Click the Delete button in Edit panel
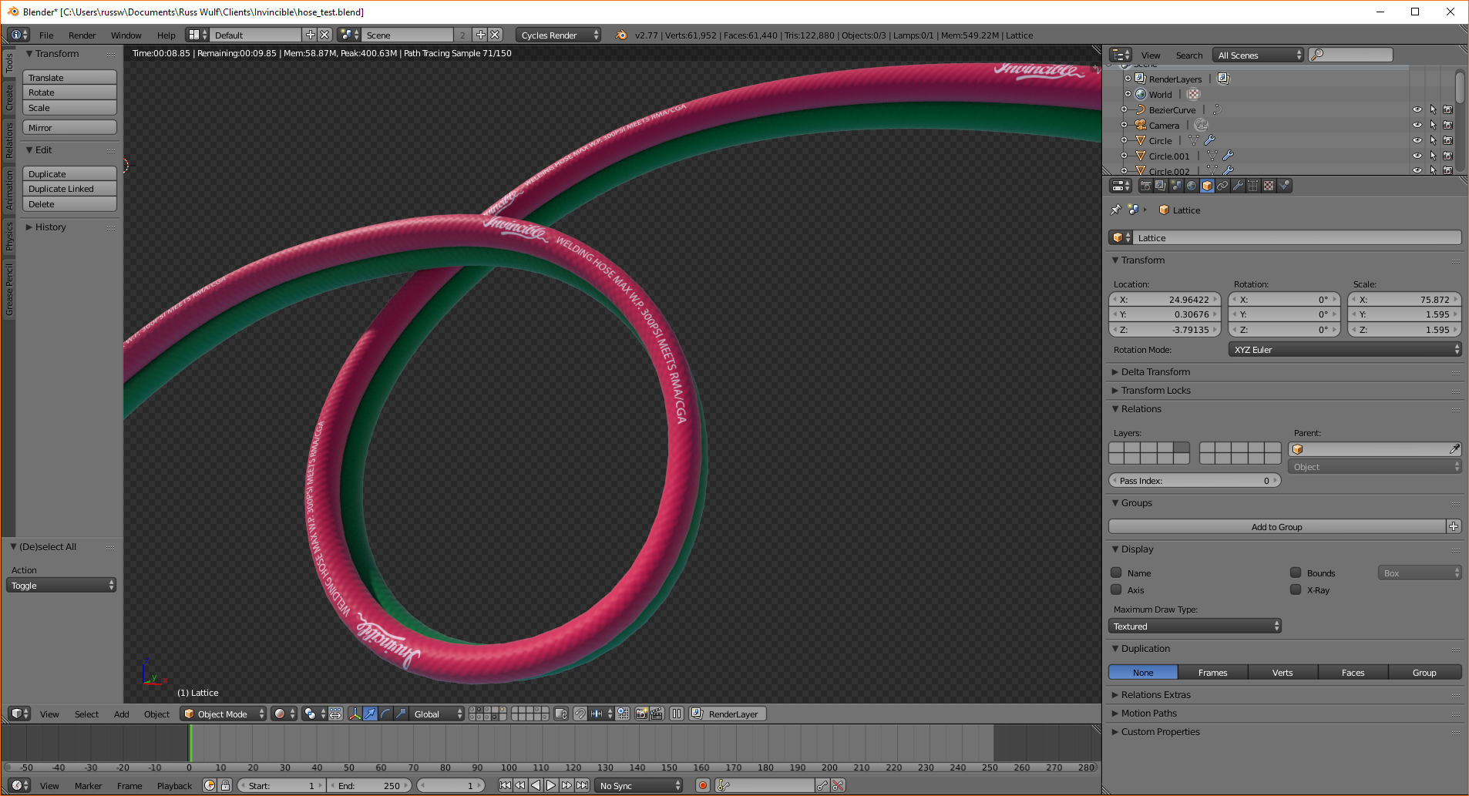 (69, 204)
